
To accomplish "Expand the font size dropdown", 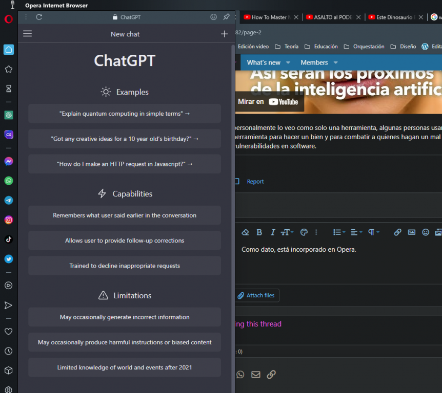I will point(287,232).
